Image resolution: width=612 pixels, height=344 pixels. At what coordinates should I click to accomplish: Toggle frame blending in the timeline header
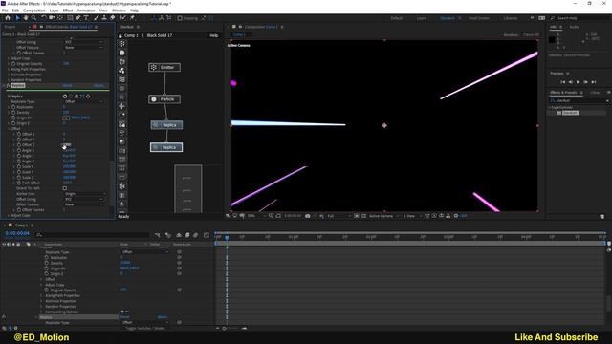pyautogui.click(x=187, y=235)
